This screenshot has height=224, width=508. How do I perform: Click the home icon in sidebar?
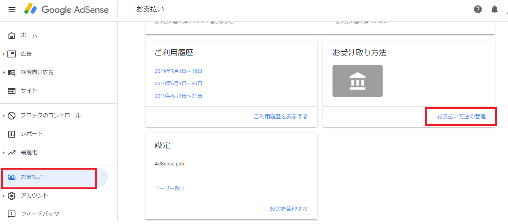(12, 35)
